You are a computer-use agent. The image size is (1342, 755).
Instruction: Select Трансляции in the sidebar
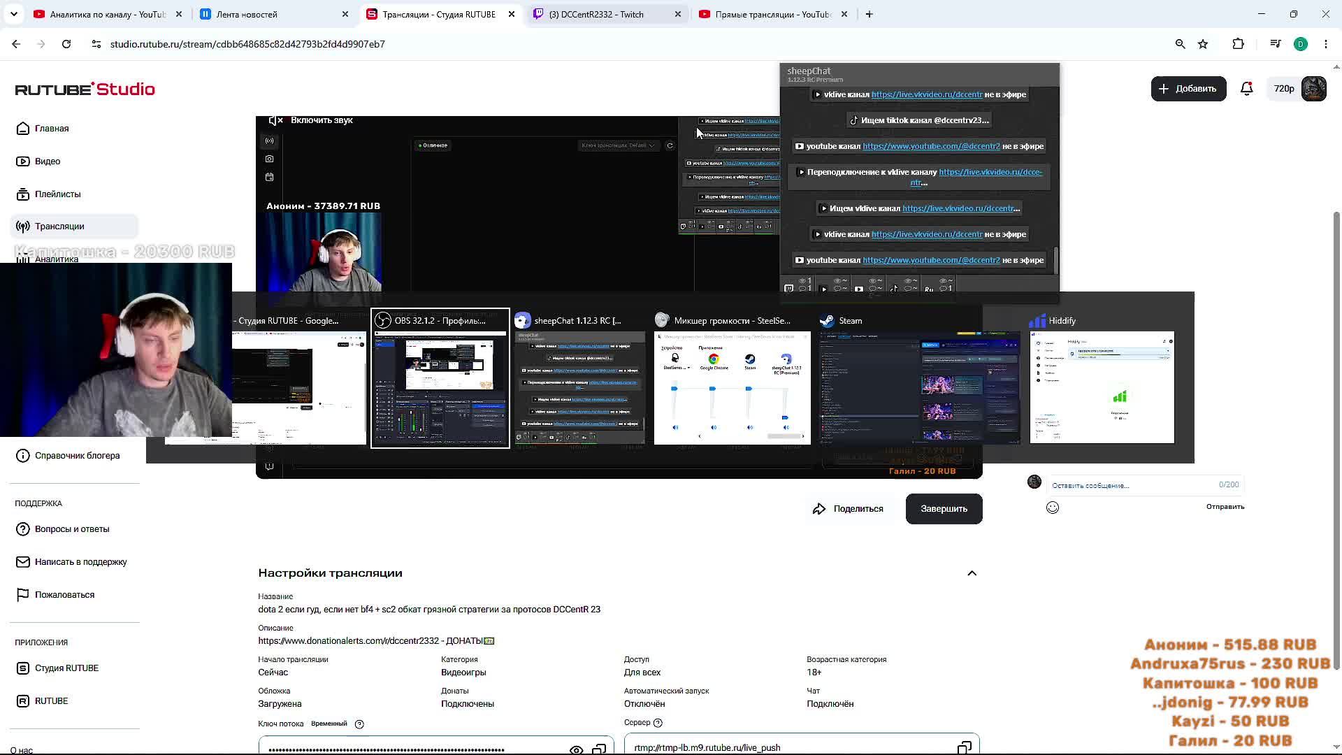click(x=74, y=226)
